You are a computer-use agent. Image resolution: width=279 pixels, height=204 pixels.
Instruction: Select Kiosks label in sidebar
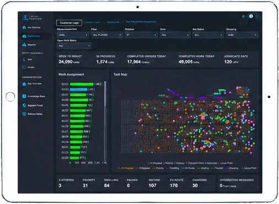[x=31, y=67]
